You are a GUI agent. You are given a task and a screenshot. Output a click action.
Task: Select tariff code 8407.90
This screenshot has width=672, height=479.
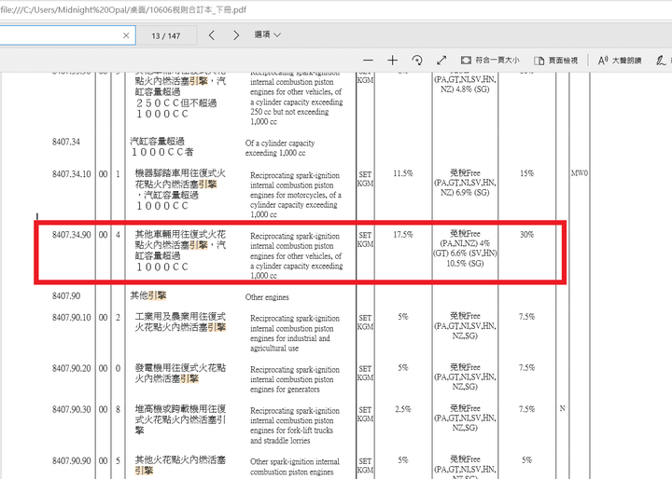click(x=66, y=295)
